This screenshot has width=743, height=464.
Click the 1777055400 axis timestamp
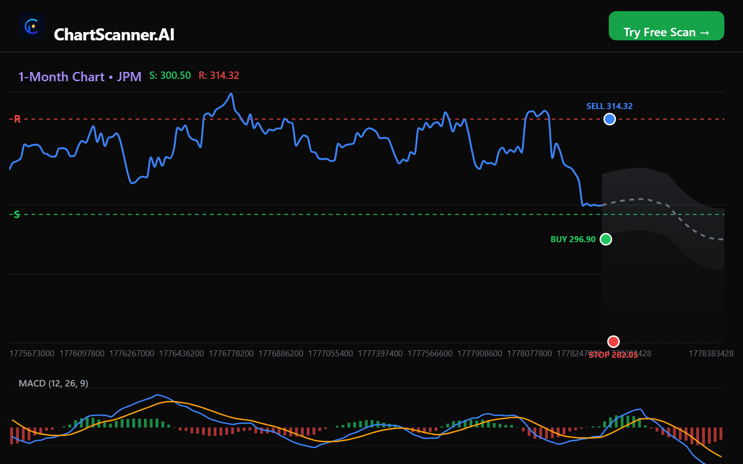pos(331,354)
